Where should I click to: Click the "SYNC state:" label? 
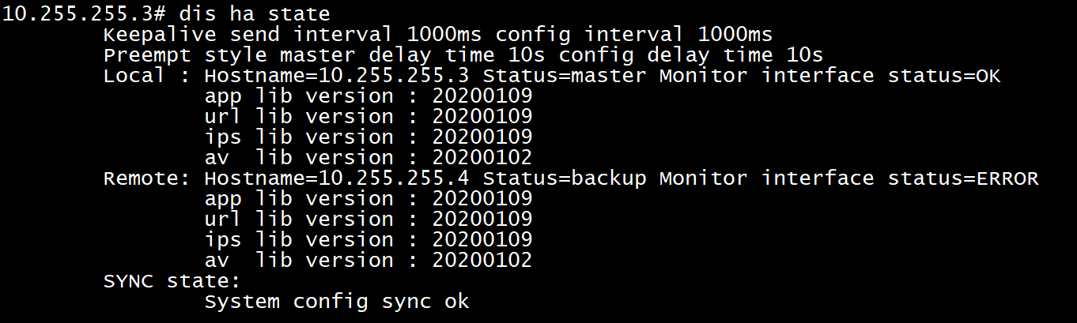point(172,281)
